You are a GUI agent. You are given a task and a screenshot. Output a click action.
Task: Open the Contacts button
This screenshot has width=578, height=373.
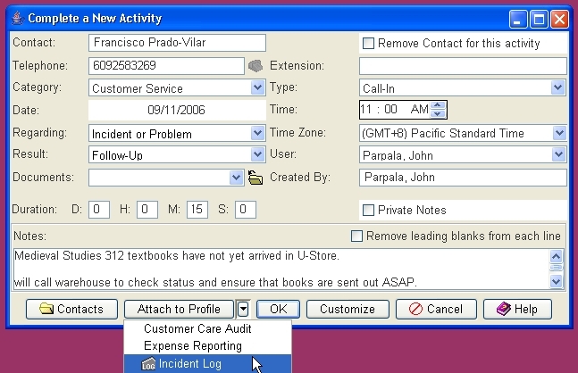pos(71,309)
